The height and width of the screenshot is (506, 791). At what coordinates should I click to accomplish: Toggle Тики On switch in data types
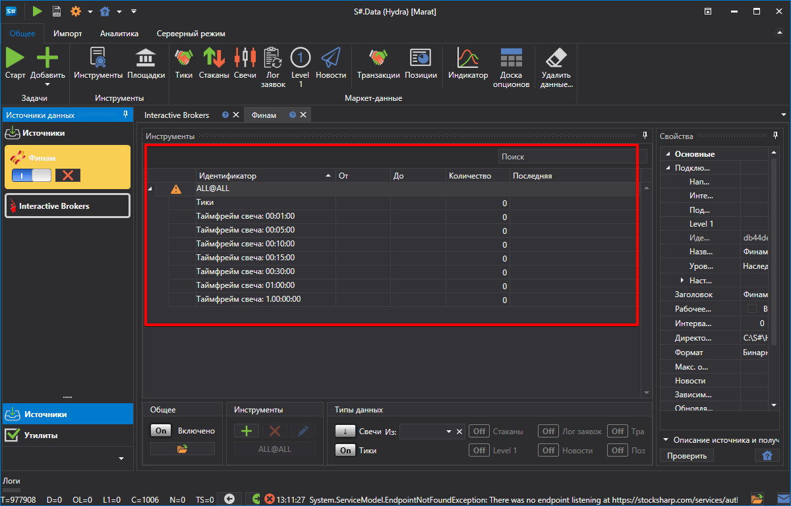pos(345,450)
